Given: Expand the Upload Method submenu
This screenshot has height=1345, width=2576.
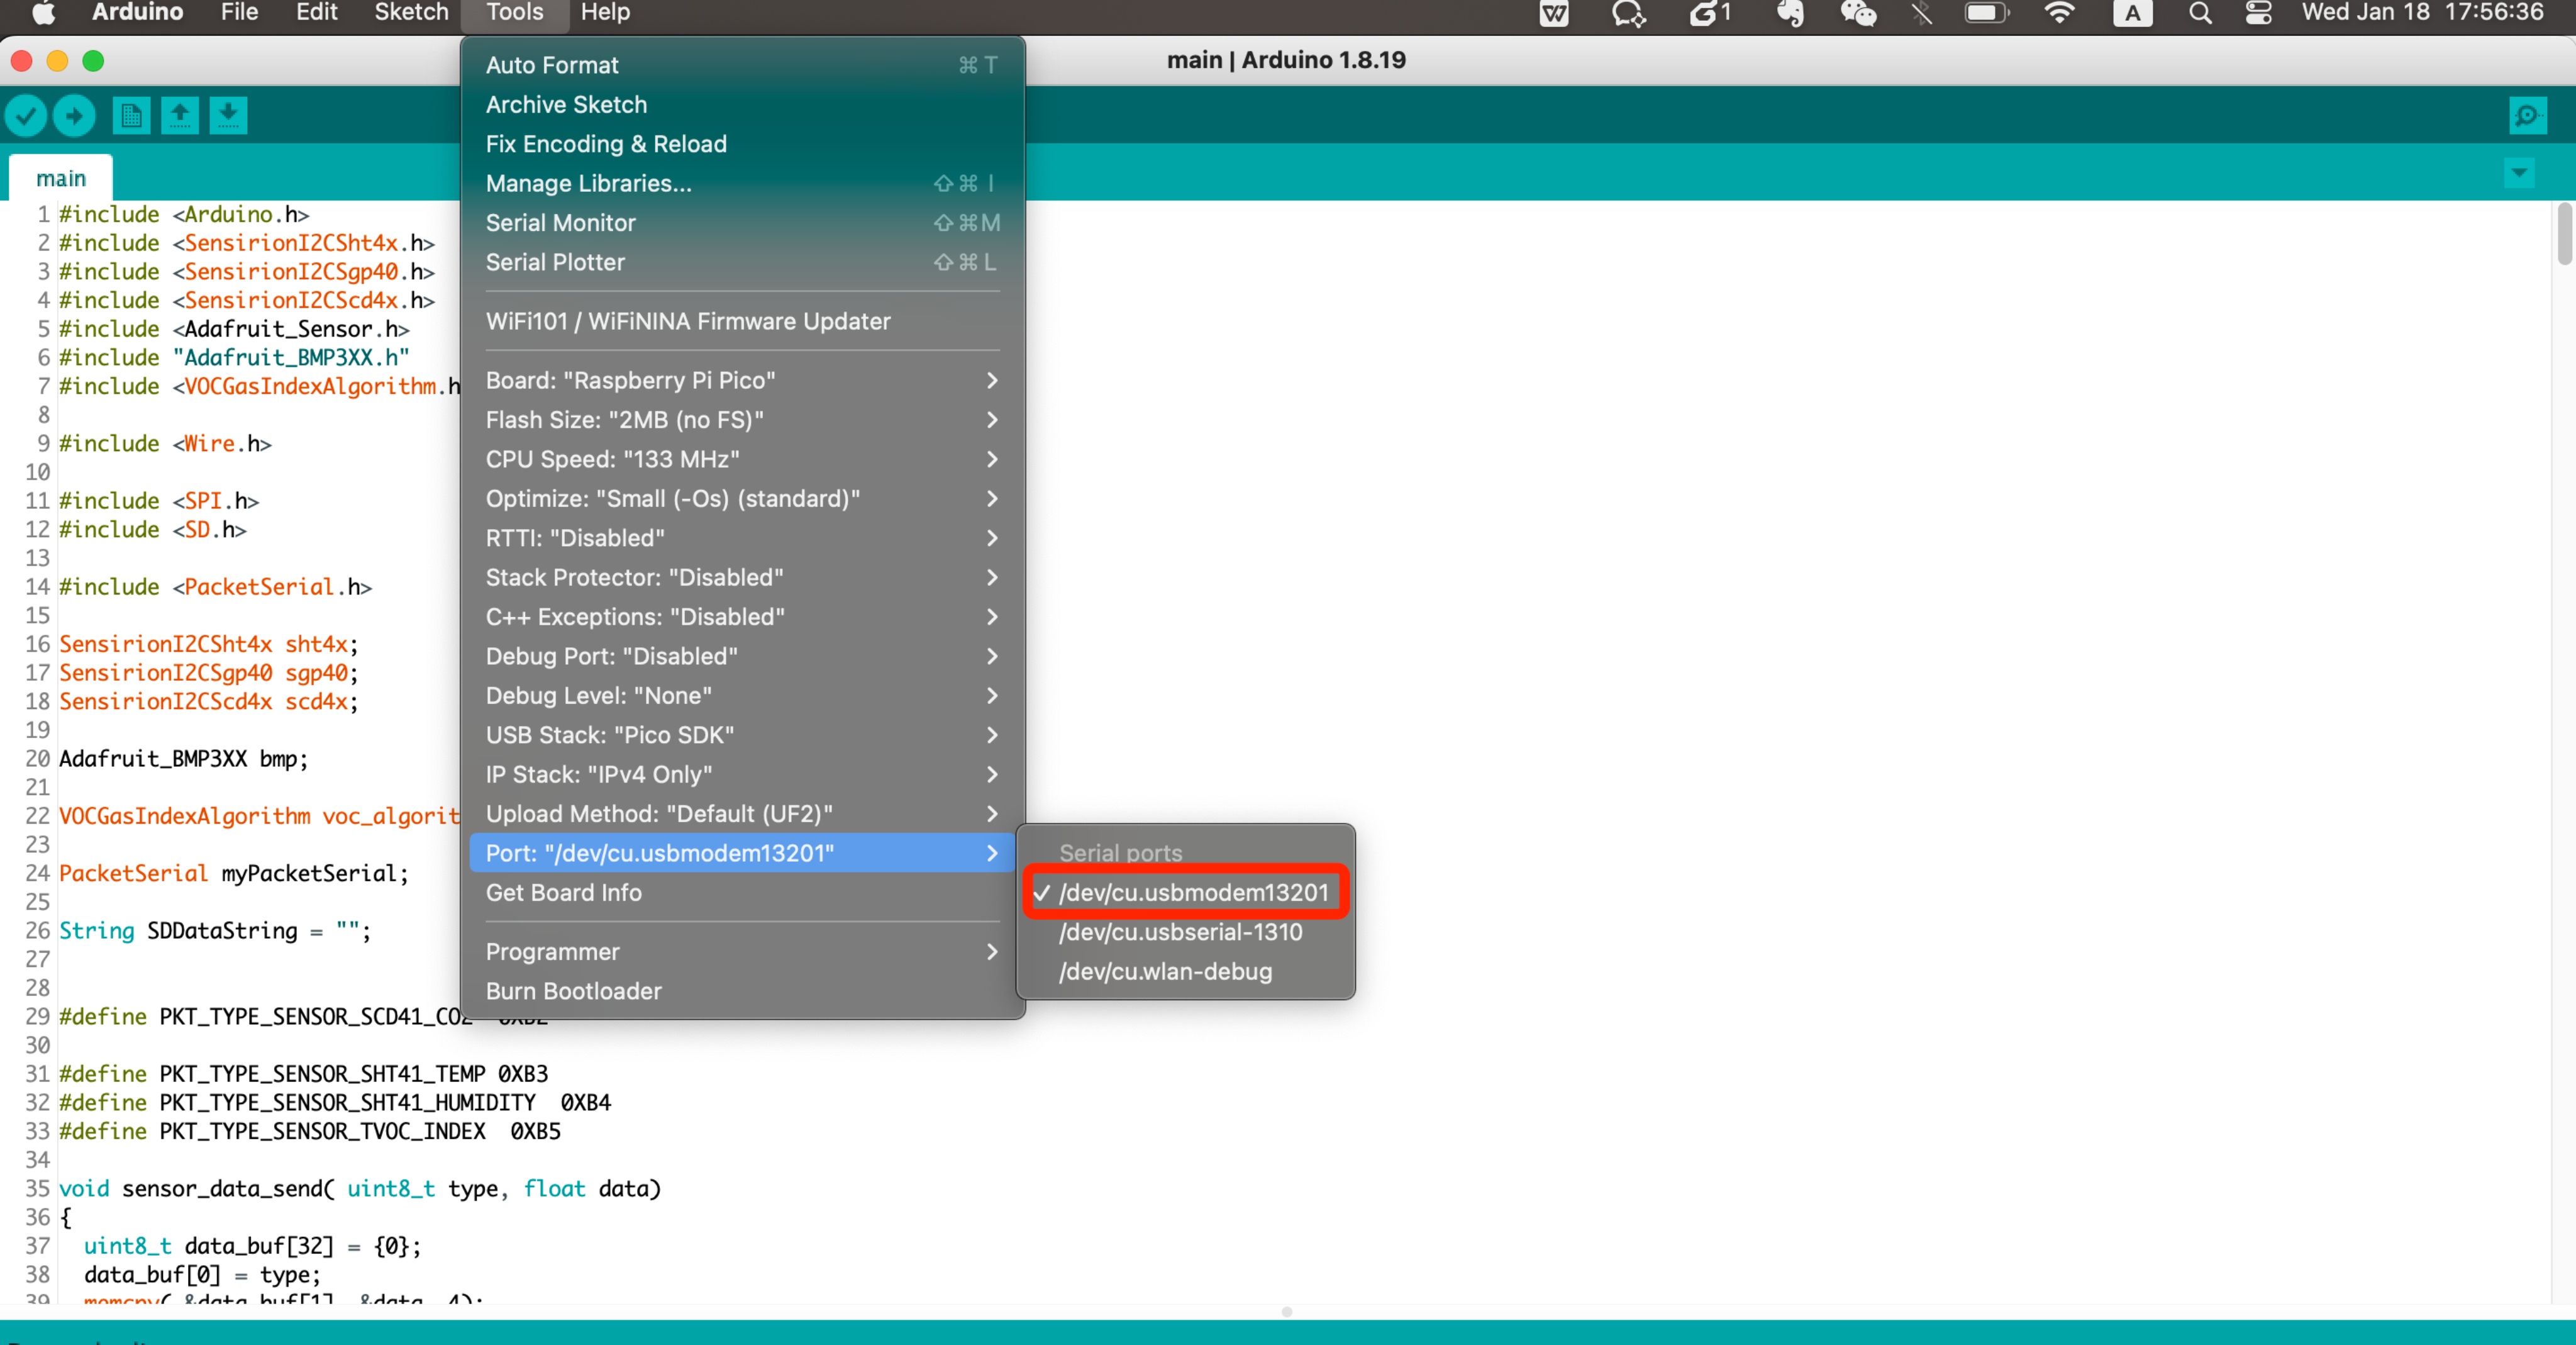Looking at the screenshot, I should 742,814.
